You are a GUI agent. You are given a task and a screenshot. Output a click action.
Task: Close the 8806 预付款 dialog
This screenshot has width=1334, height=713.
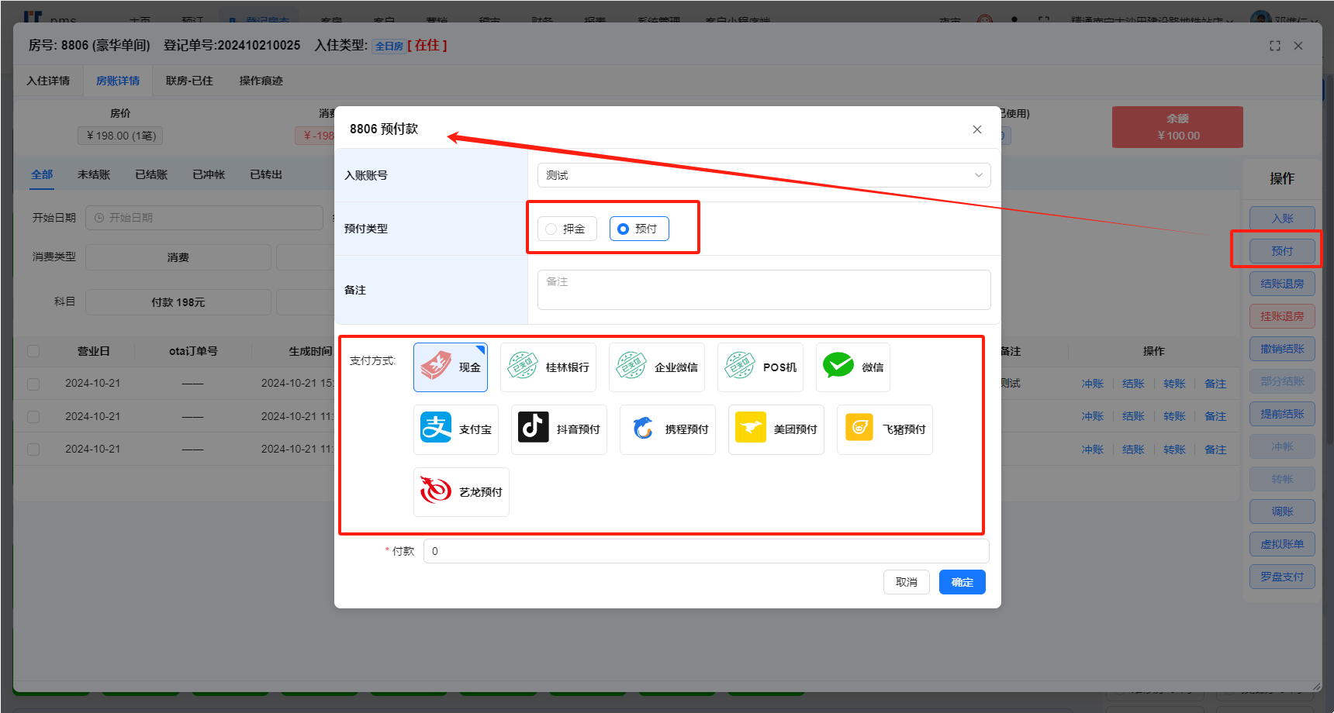point(977,129)
